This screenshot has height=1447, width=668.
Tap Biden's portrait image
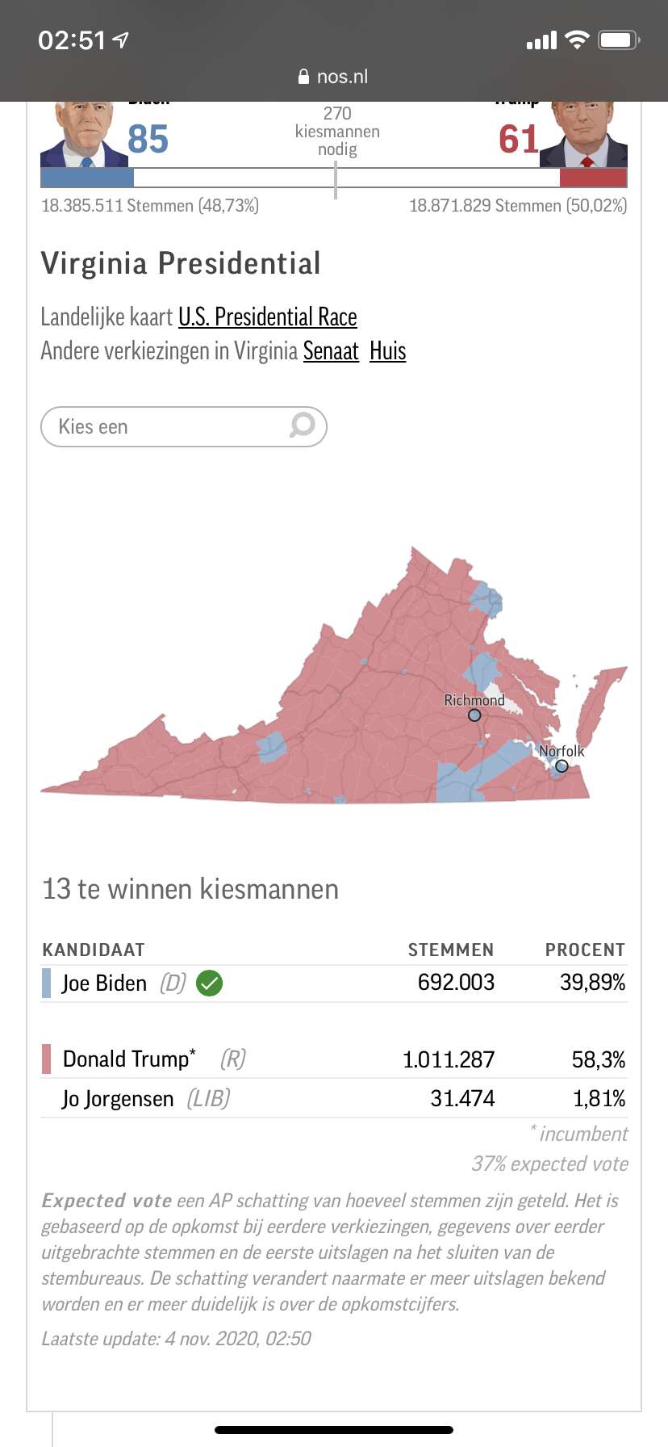pyautogui.click(x=84, y=134)
